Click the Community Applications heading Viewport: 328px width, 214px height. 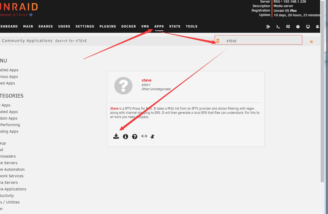[x=27, y=41]
